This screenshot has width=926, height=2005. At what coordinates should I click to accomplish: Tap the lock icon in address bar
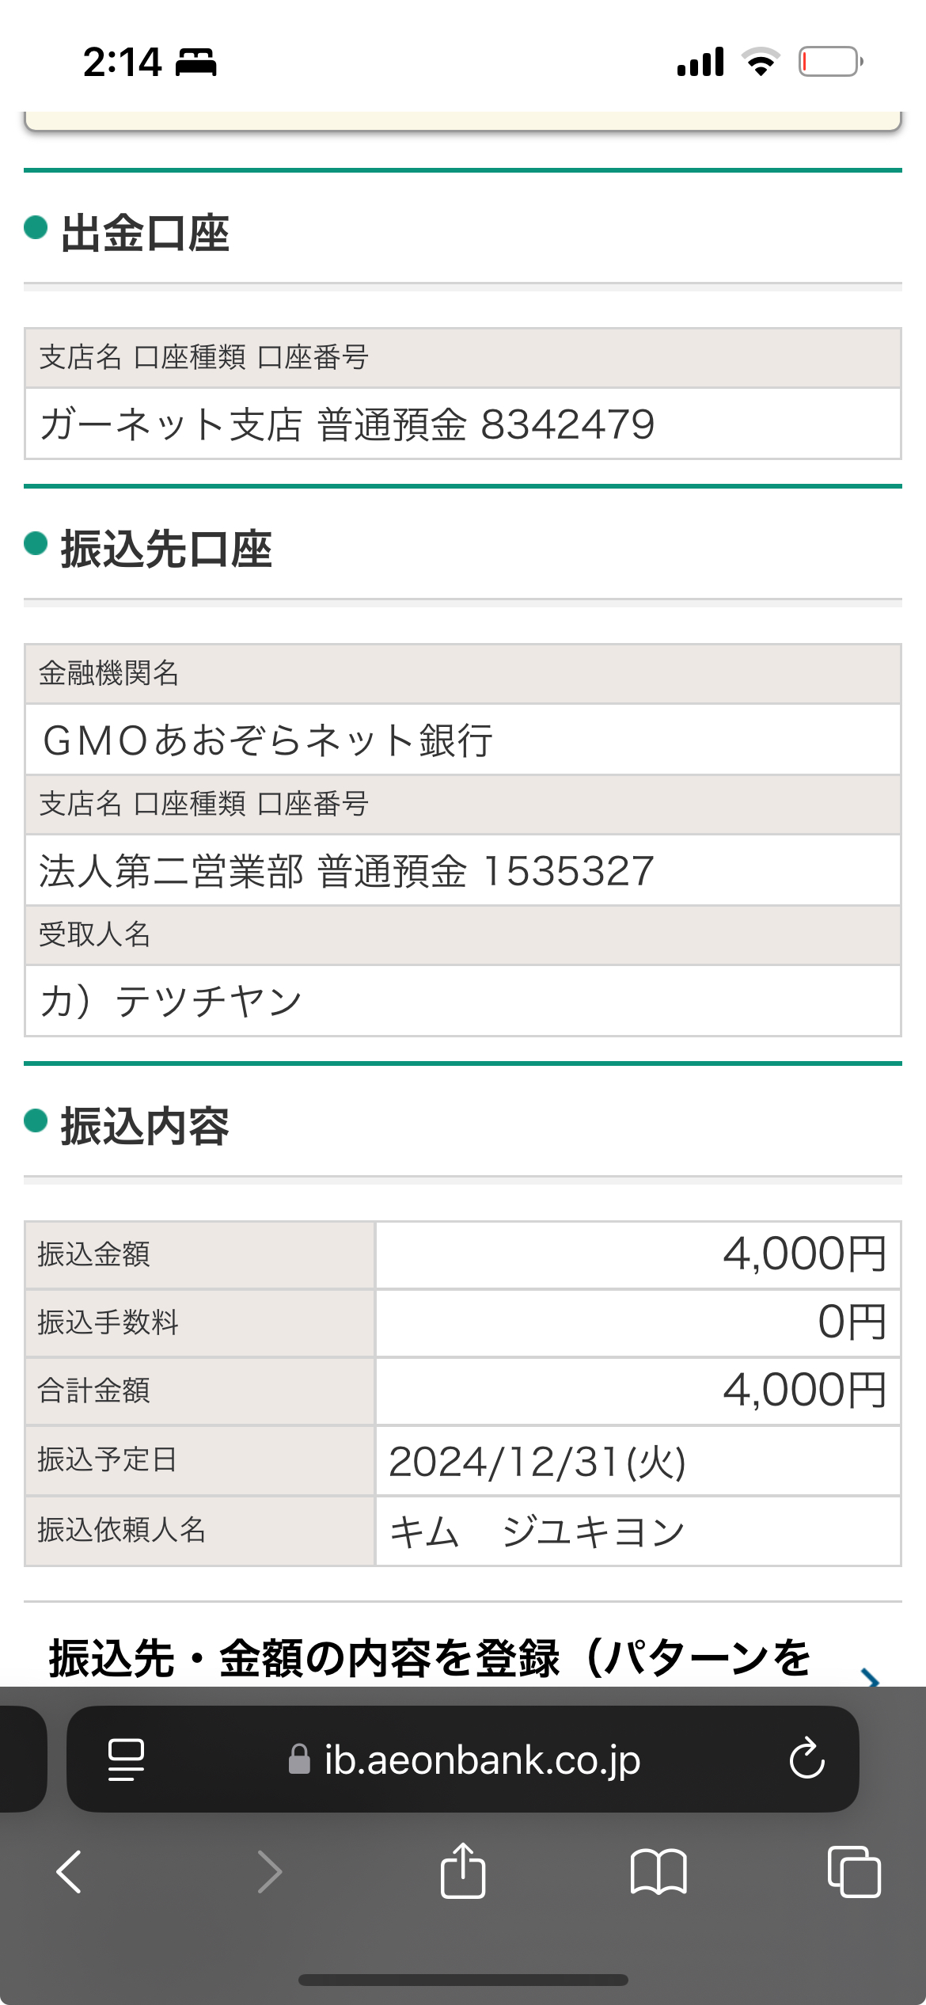point(299,1759)
